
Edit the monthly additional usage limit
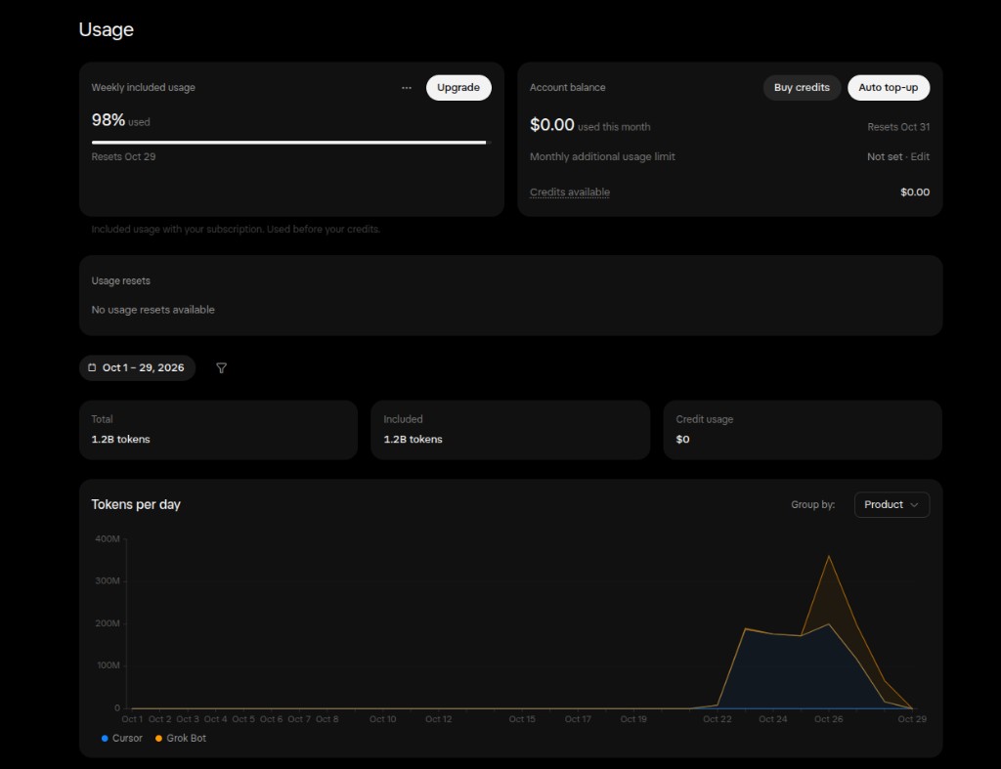920,156
